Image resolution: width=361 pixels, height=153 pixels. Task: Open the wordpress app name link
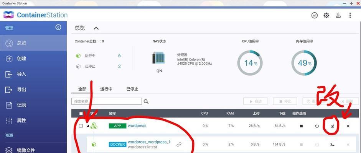point(137,125)
